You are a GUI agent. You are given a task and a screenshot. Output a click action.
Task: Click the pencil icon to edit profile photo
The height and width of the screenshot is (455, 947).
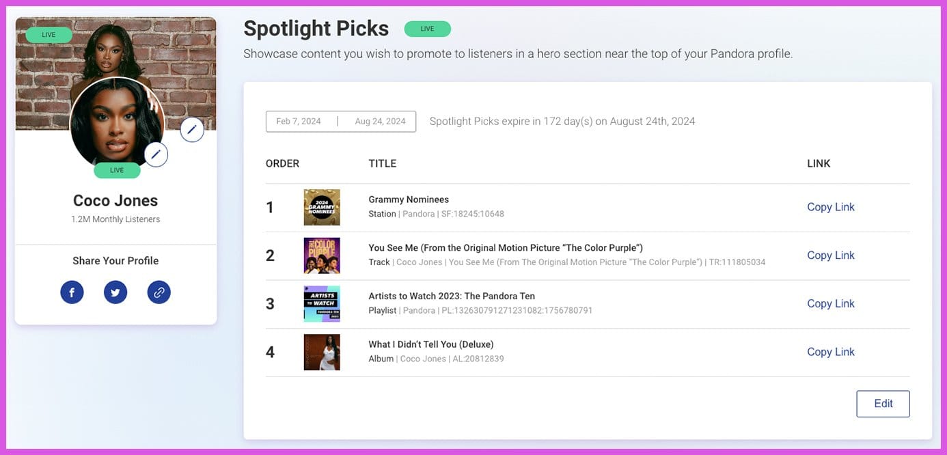point(156,154)
